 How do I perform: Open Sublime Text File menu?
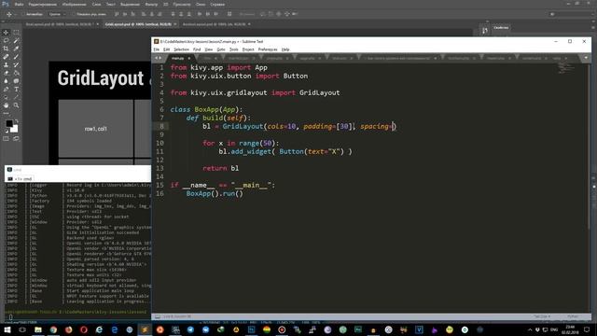point(157,49)
